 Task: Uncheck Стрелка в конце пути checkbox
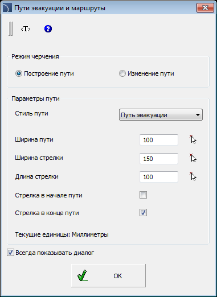(143, 213)
